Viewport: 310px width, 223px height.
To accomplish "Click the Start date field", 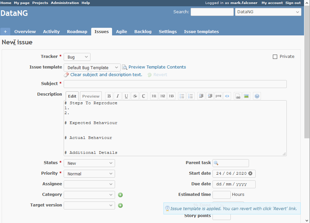I will coord(234,174).
